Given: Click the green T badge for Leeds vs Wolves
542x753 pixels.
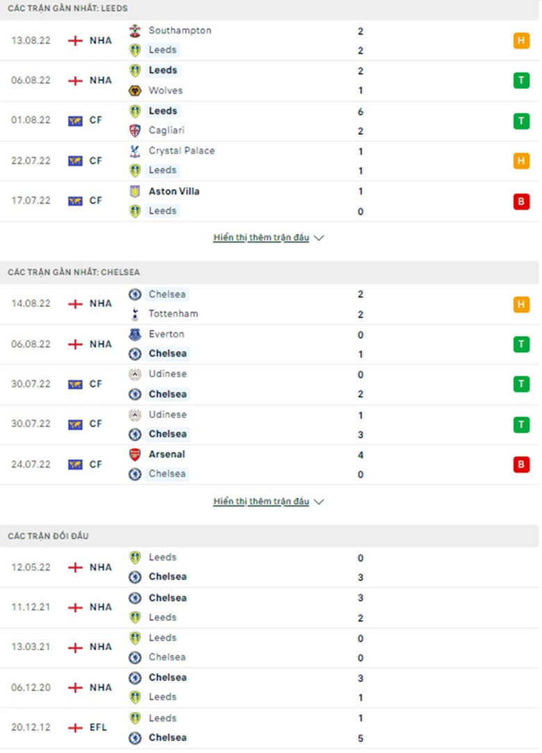Looking at the screenshot, I should (x=521, y=81).
